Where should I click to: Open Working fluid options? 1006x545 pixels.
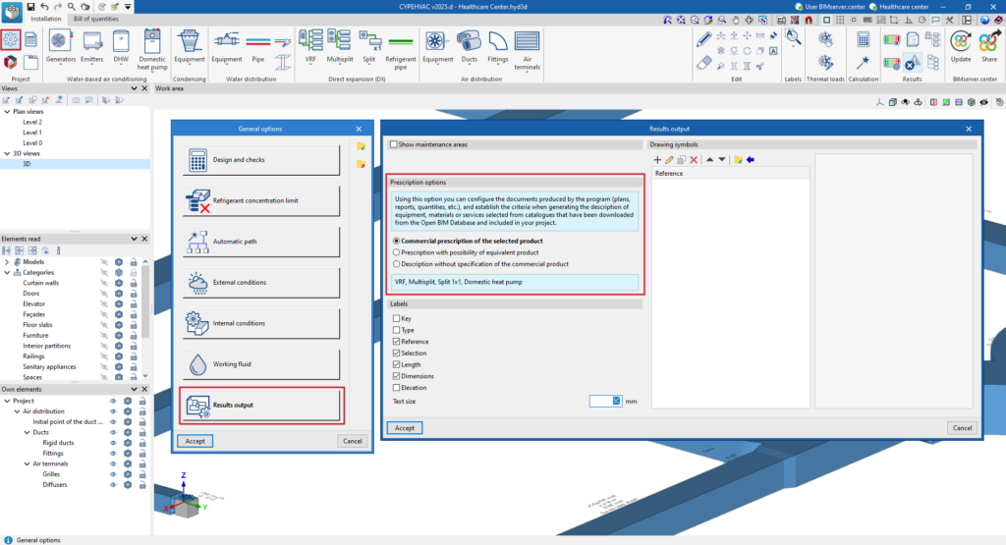[x=261, y=364]
